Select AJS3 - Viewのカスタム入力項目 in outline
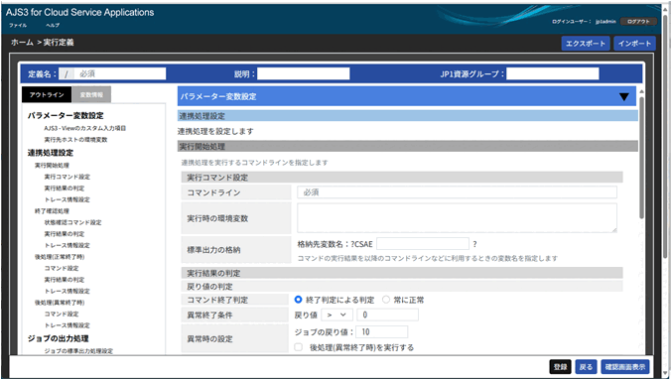 pos(84,128)
